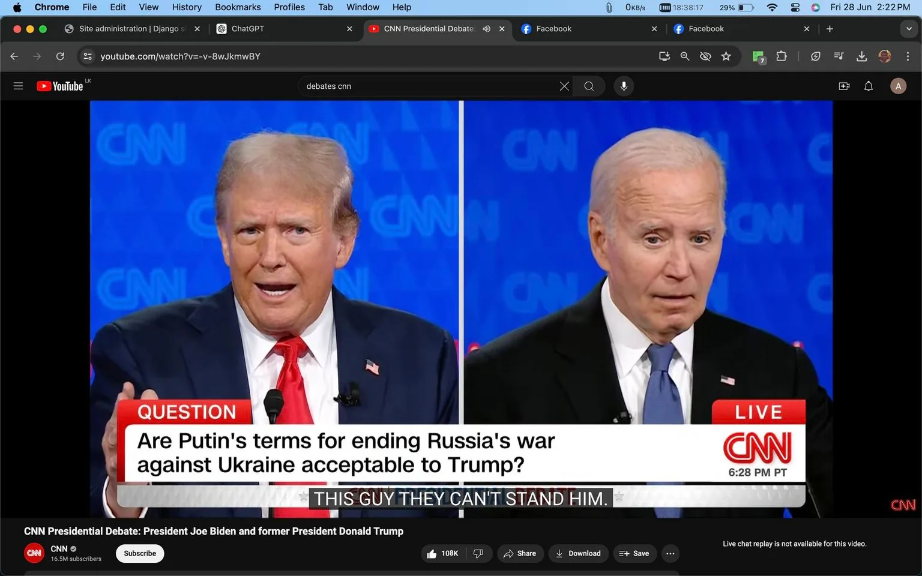Viewport: 922px width, 576px height.
Task: Open the Chrome extensions puzzle icon
Action: 781,56
